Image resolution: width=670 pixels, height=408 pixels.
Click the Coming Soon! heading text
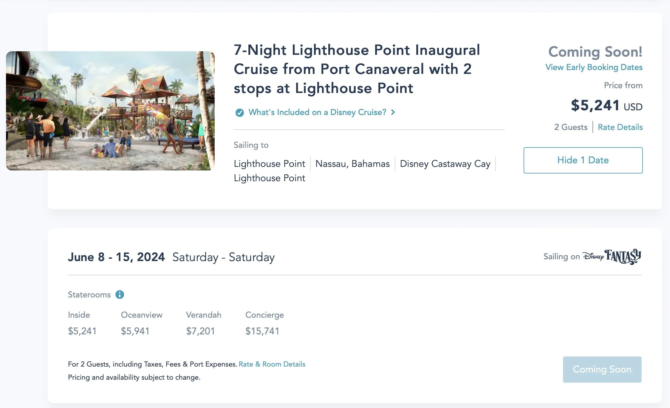click(595, 52)
